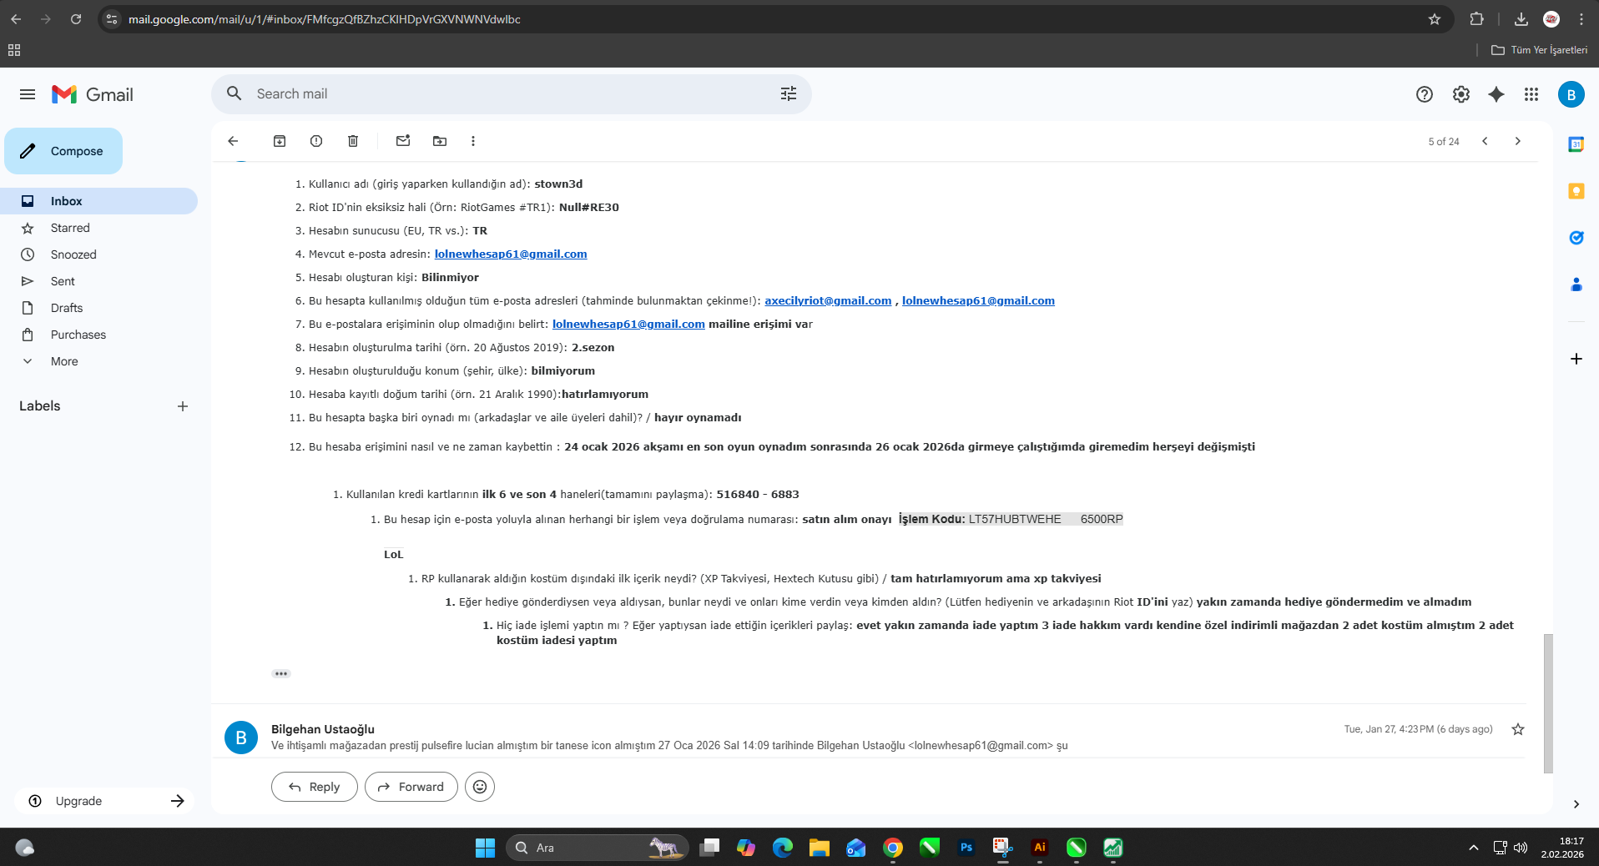
Task: Report this email as spam
Action: (x=316, y=141)
